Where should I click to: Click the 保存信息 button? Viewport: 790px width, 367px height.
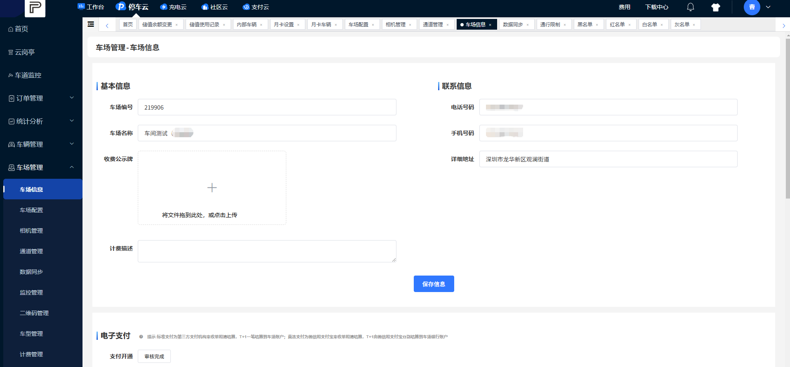[x=434, y=284]
